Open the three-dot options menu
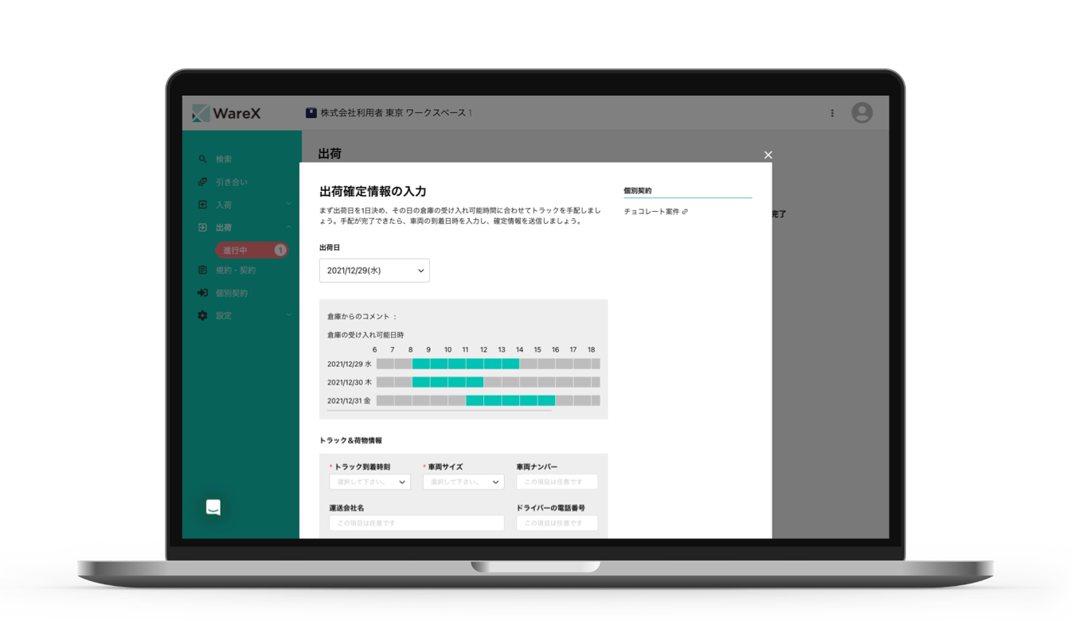Image resolution: width=1075 pixels, height=621 pixels. (832, 113)
